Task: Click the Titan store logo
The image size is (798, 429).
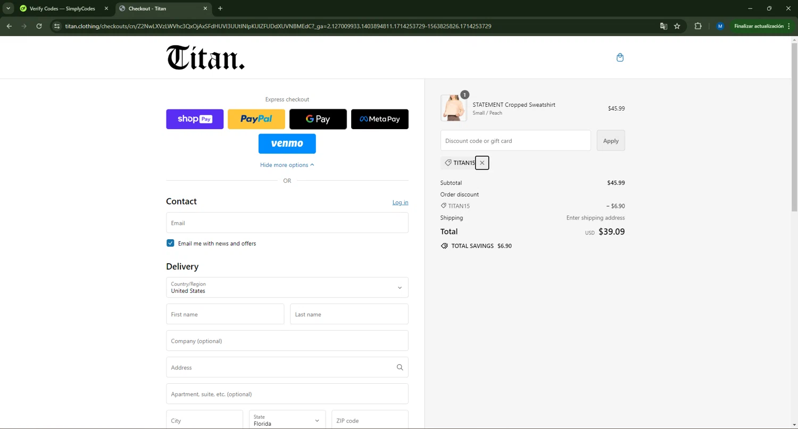Action: [205, 57]
